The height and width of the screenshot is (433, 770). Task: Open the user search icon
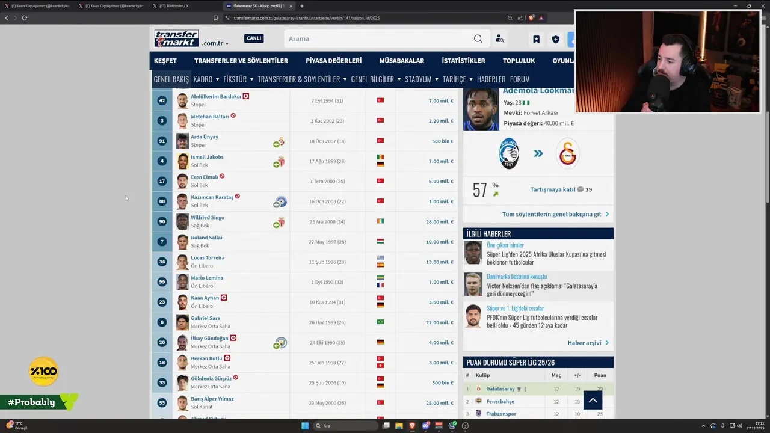coord(499,39)
